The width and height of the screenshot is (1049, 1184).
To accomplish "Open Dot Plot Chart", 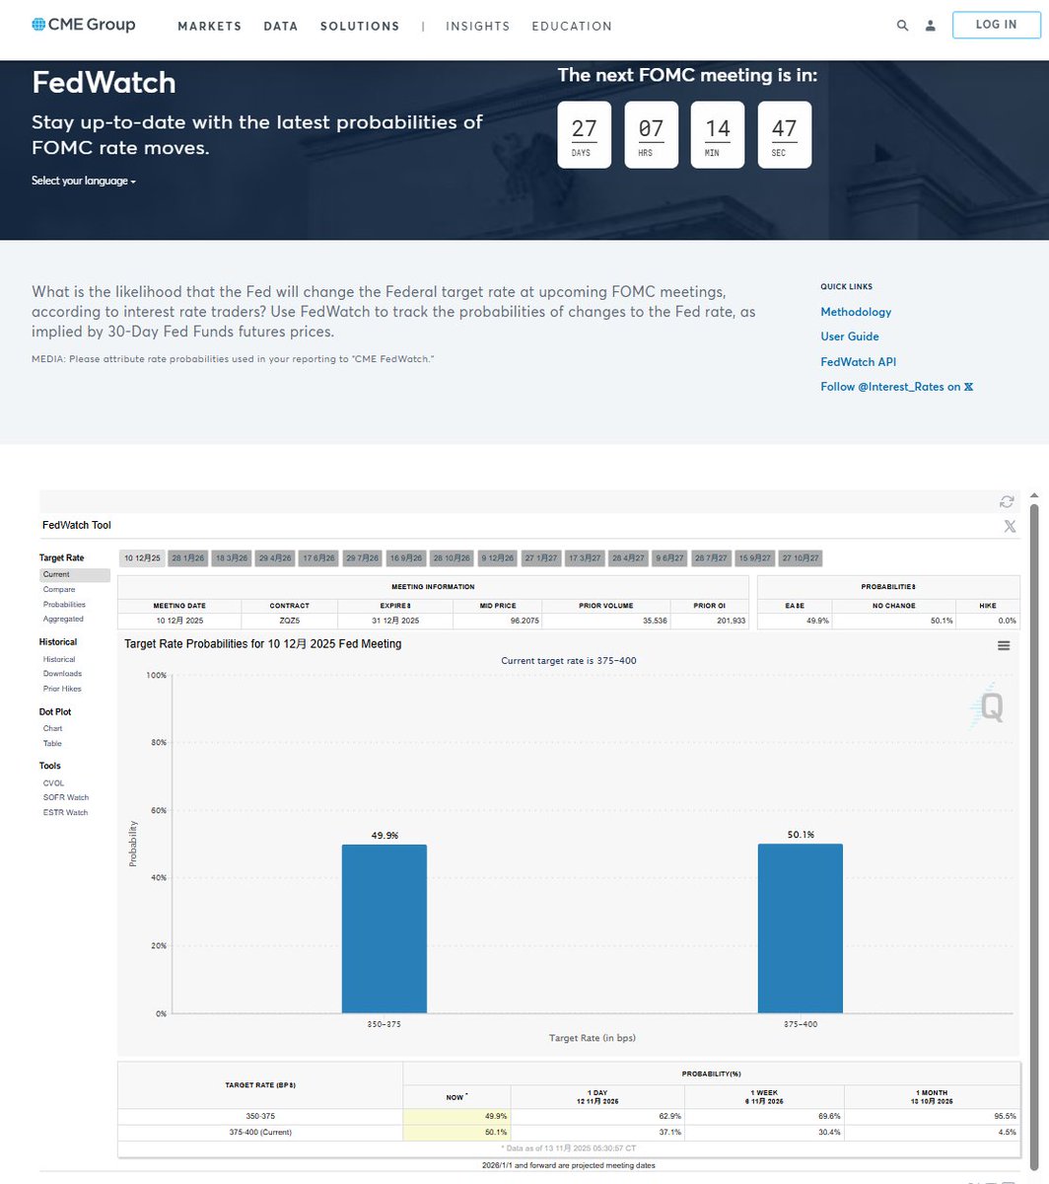I will point(52,728).
